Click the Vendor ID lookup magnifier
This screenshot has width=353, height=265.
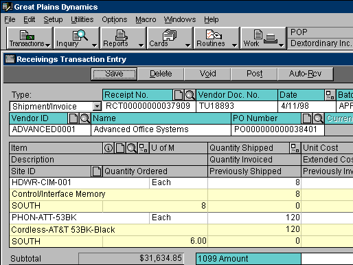tap(84, 118)
